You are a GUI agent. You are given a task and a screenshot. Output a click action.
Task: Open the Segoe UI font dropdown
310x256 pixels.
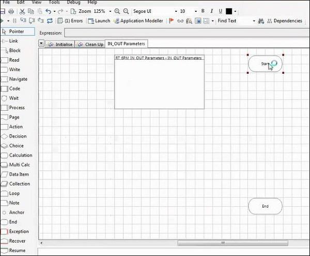tap(176, 11)
